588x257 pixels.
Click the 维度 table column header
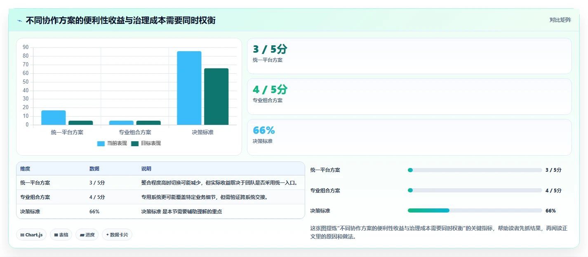(x=25, y=169)
